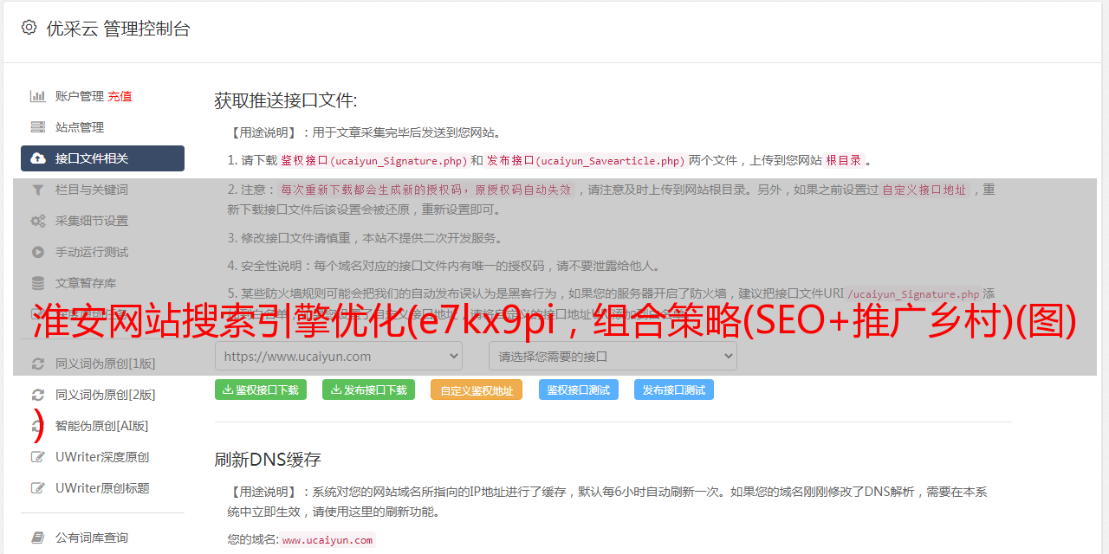This screenshot has height=554, width=1109.
Task: Click the book icon for 公有词库查询
Action: pos(38,538)
